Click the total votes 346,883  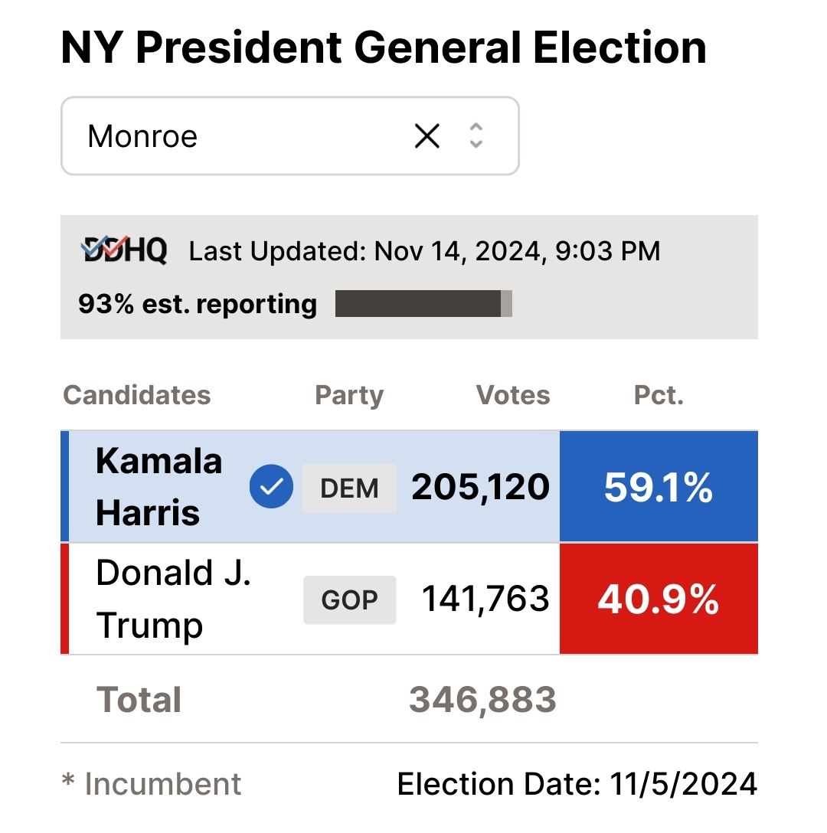tap(482, 699)
